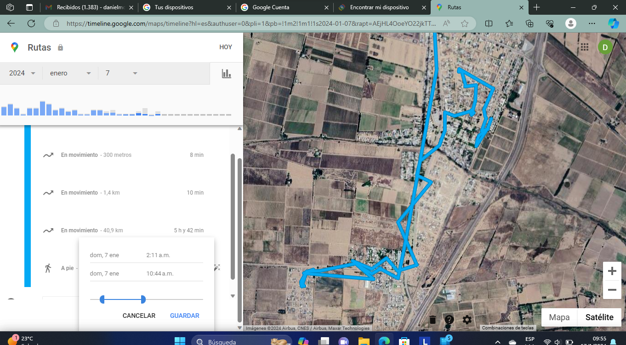Open Edge split screen icon
This screenshot has height=345, width=626.
tap(489, 23)
